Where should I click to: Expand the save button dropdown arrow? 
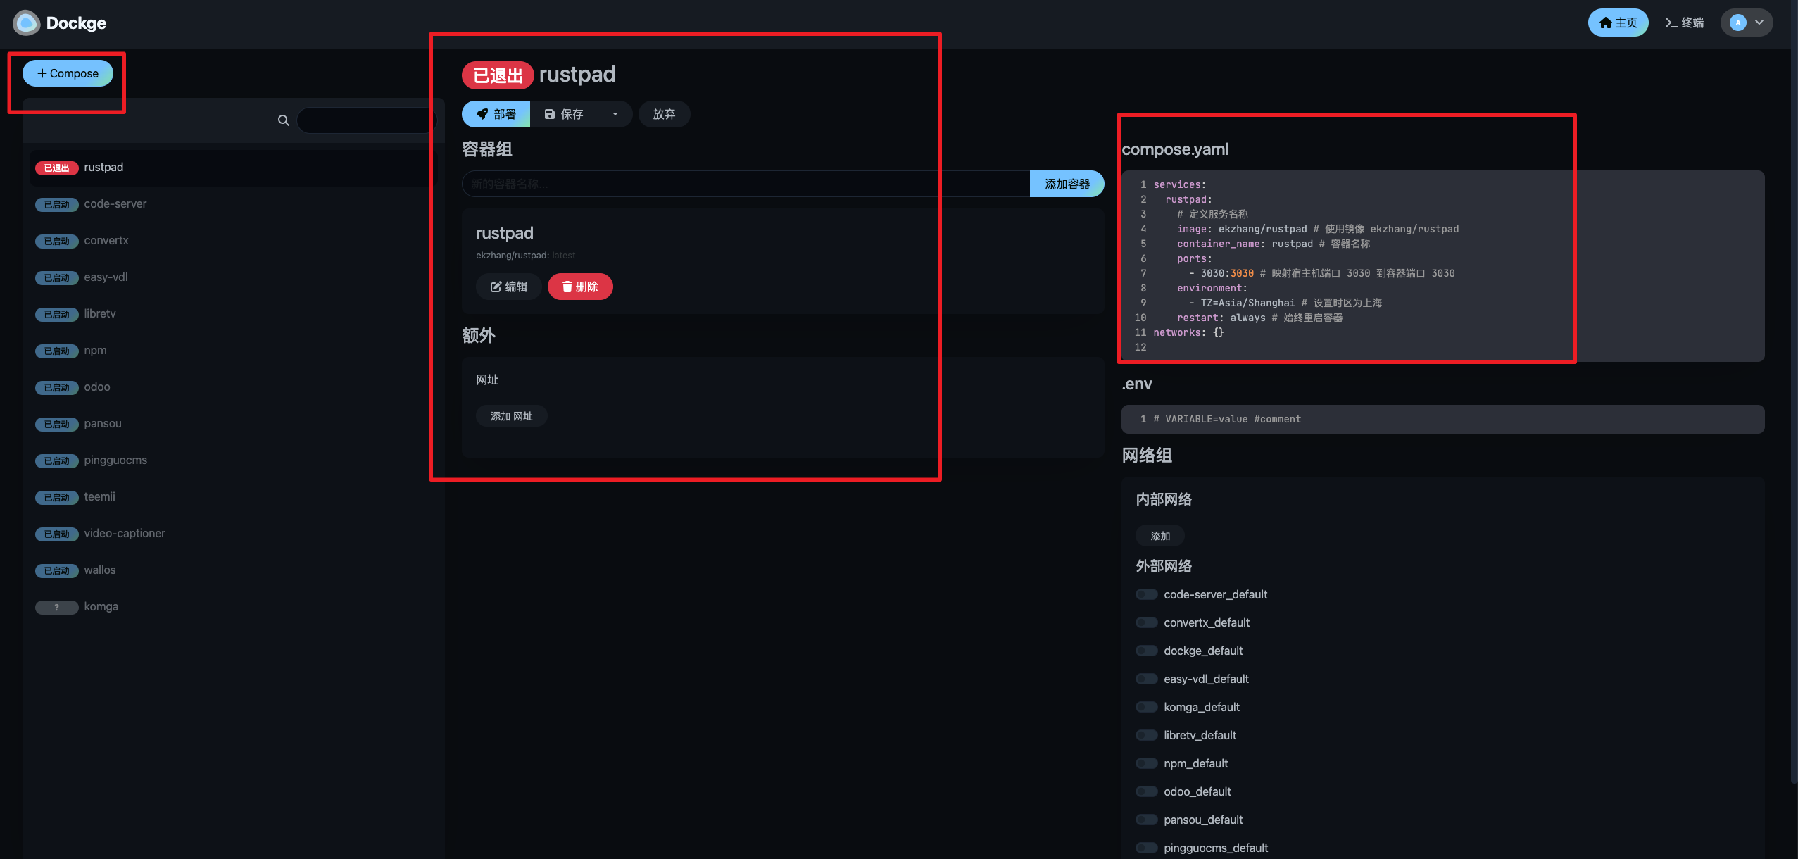pyautogui.click(x=615, y=114)
